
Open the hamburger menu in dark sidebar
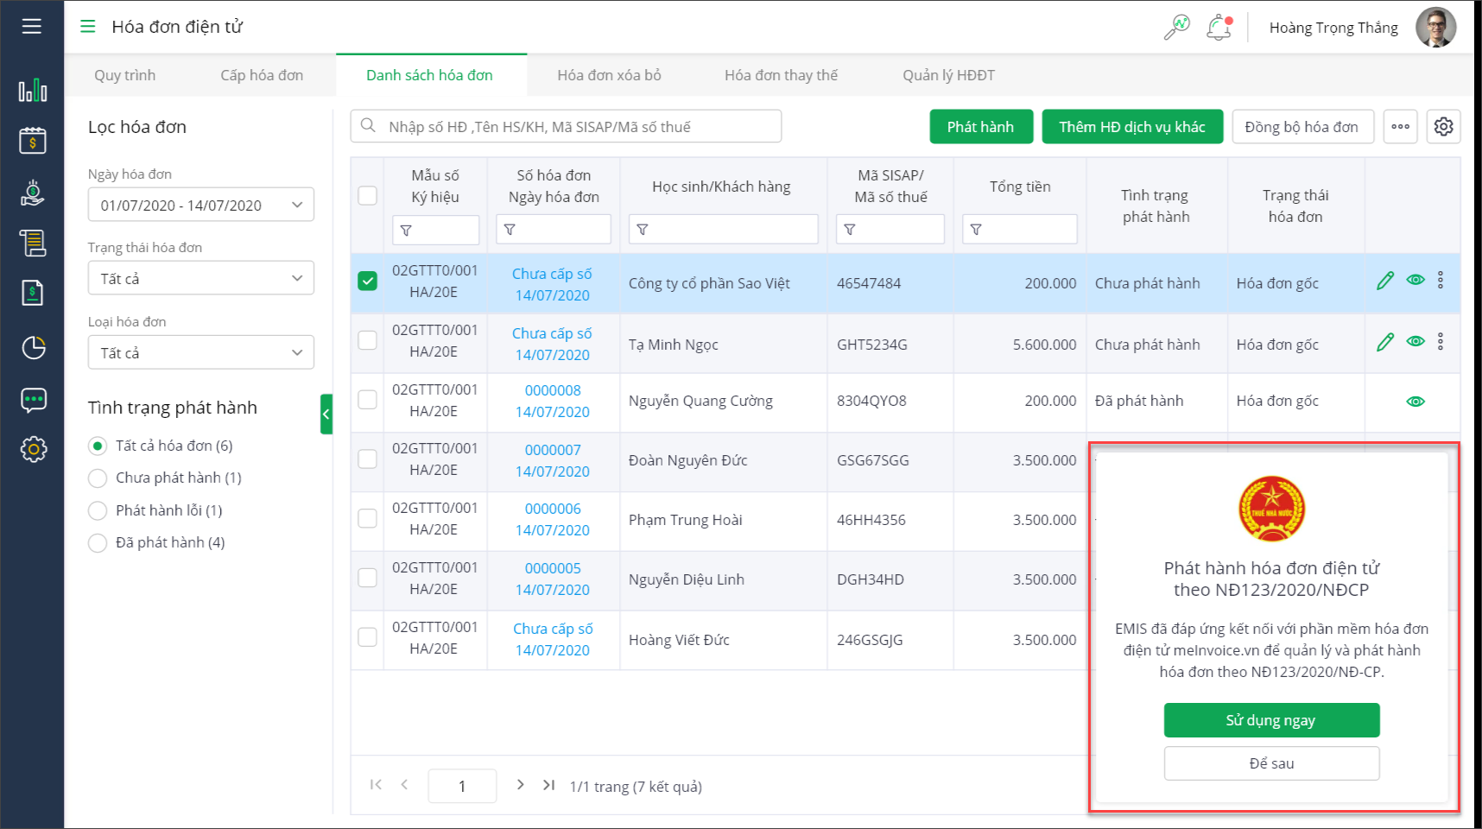[x=32, y=26]
